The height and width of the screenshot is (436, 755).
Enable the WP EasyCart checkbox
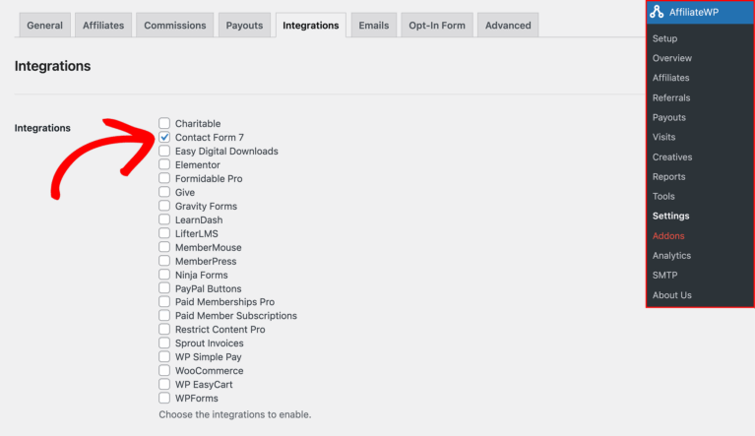pos(164,384)
